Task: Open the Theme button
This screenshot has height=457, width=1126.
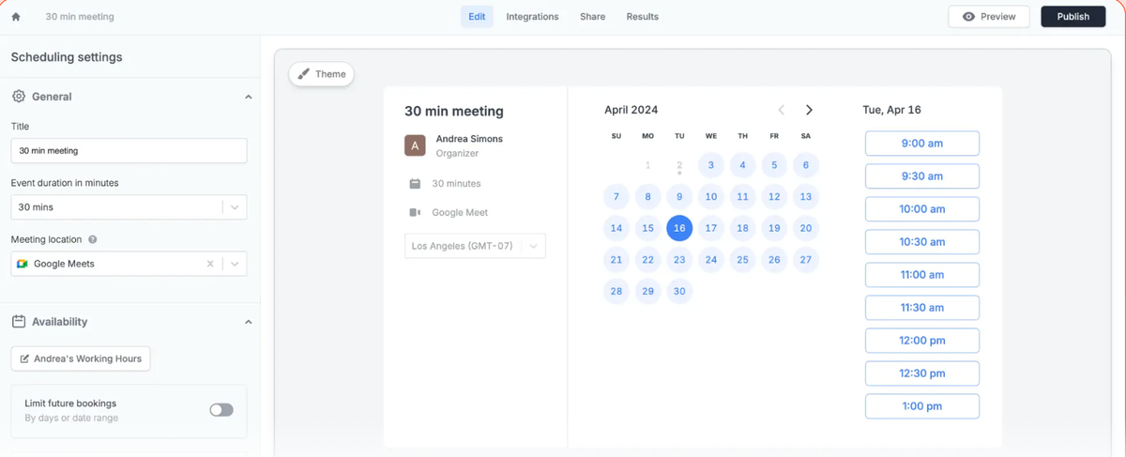Action: tap(322, 74)
